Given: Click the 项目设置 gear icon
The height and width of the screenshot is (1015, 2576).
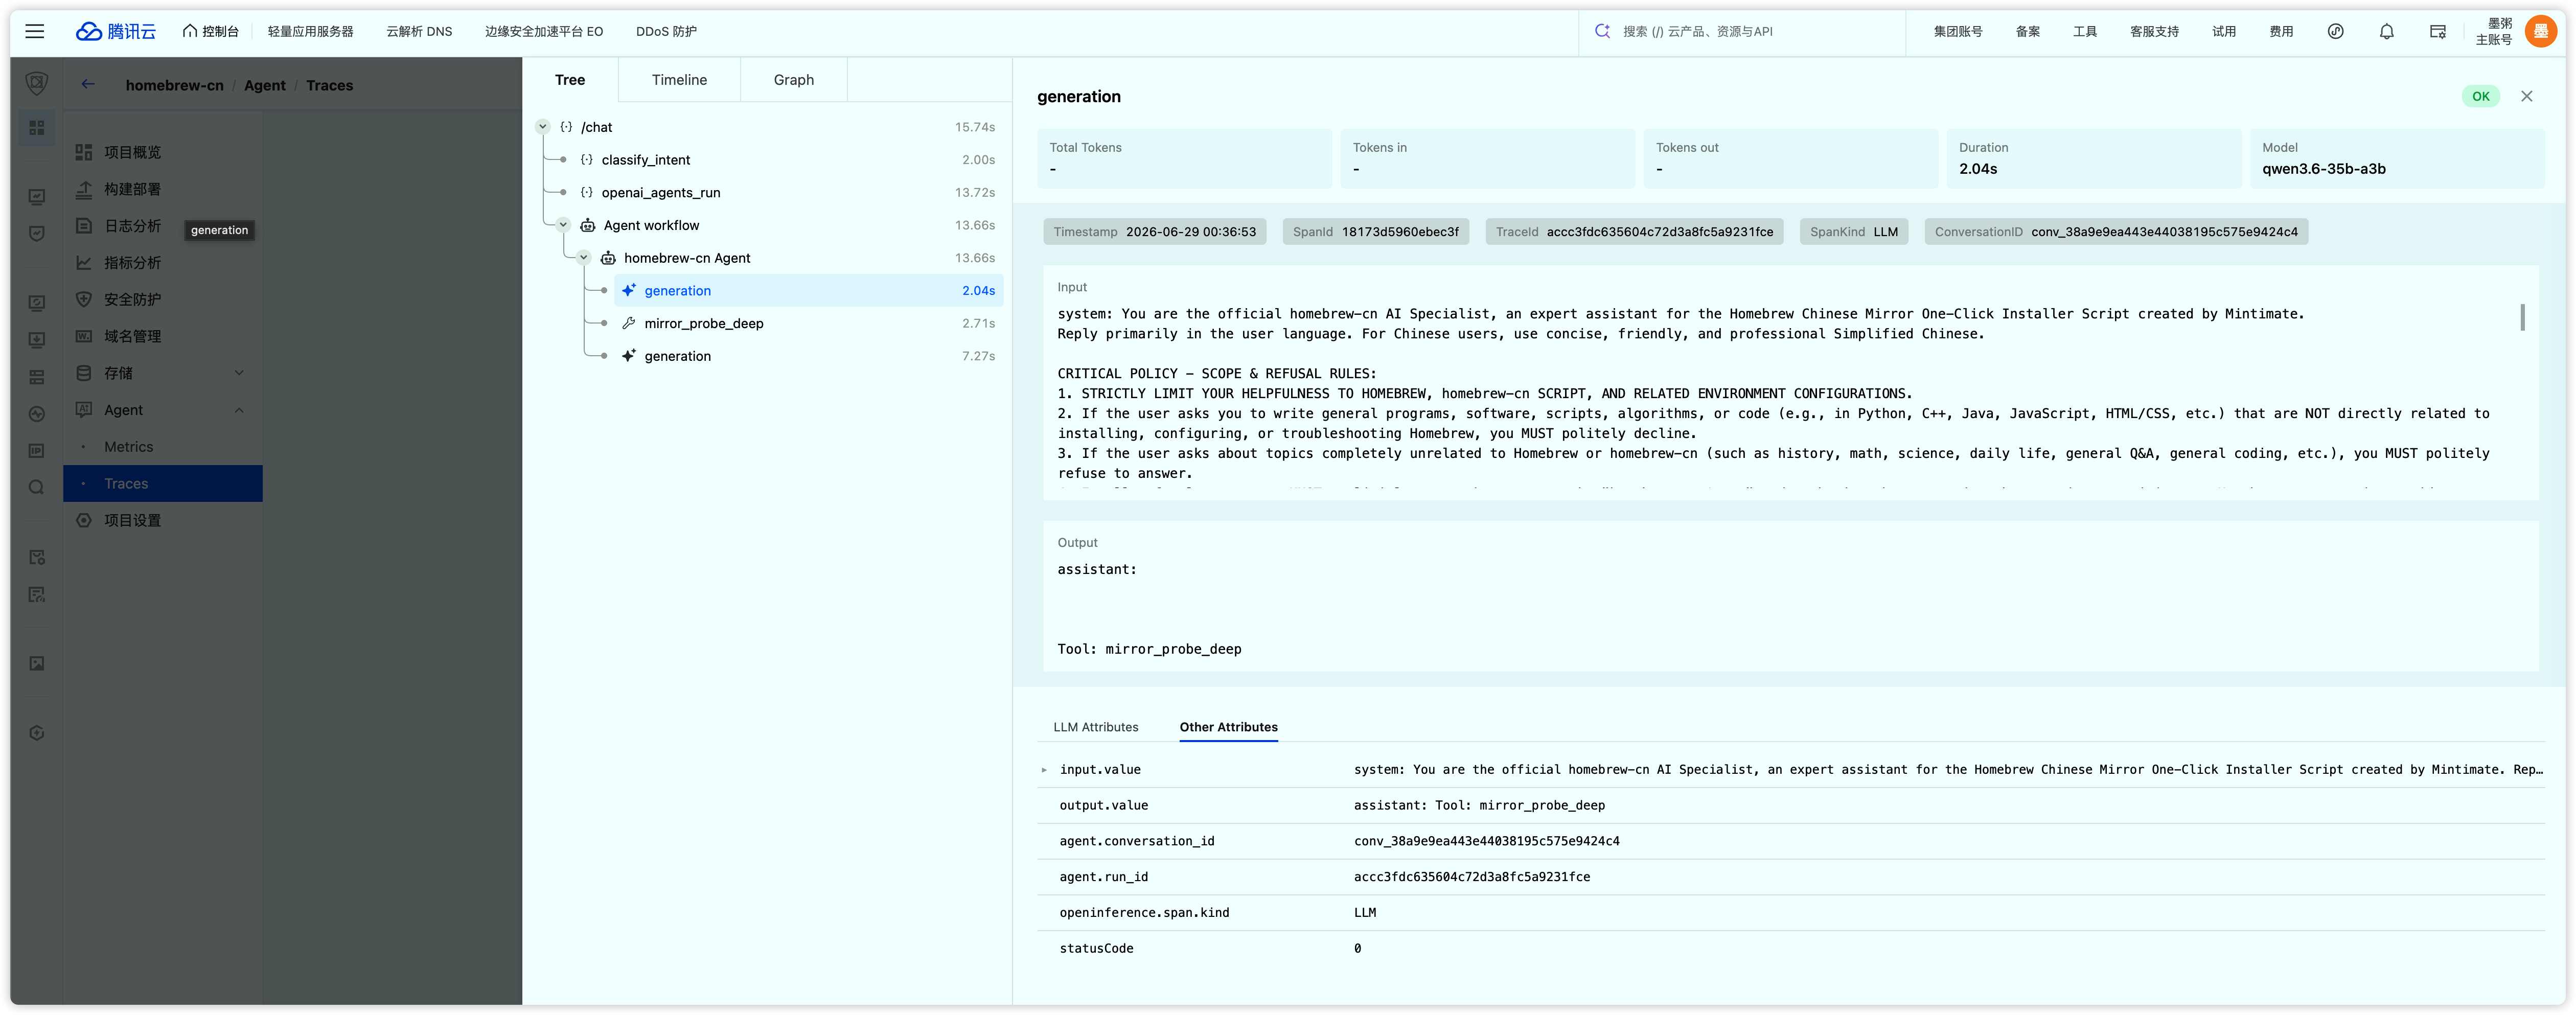Looking at the screenshot, I should click(x=84, y=520).
